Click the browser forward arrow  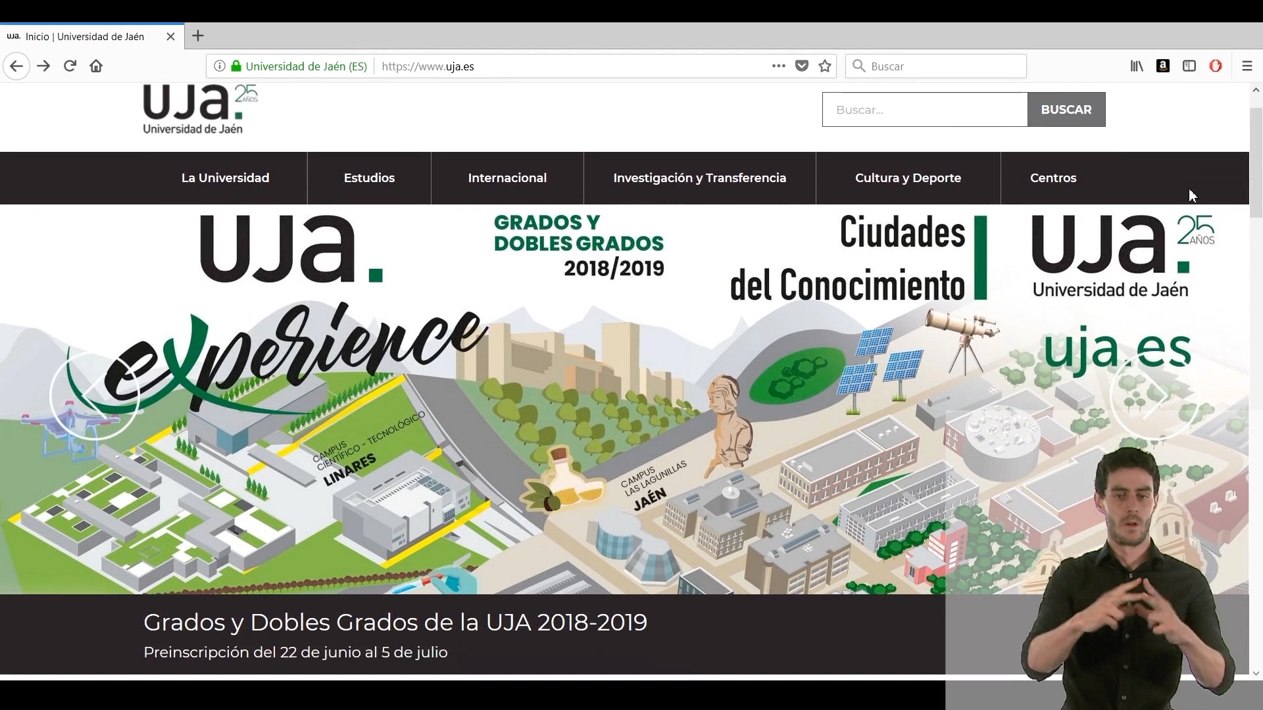(x=43, y=66)
